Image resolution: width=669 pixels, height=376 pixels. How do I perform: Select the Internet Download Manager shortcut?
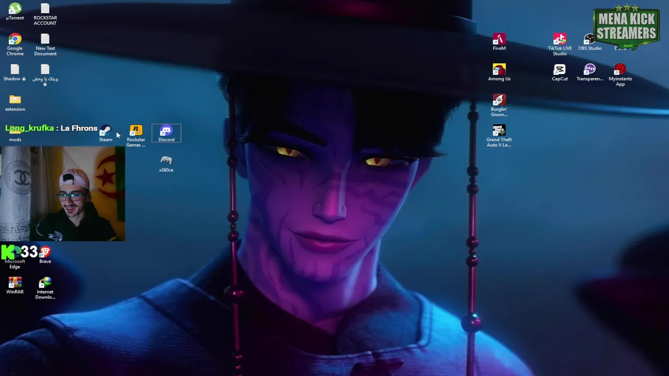[45, 288]
